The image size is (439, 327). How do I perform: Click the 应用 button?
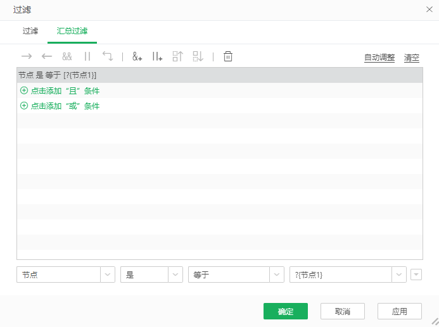pos(400,311)
